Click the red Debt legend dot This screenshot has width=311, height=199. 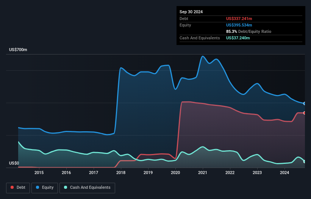pos(12,187)
